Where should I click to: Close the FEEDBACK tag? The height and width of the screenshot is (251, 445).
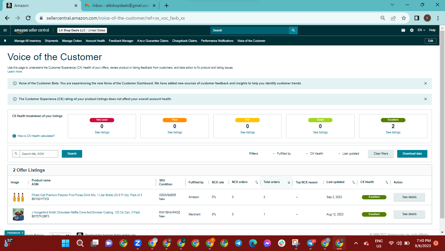click(x=22, y=233)
